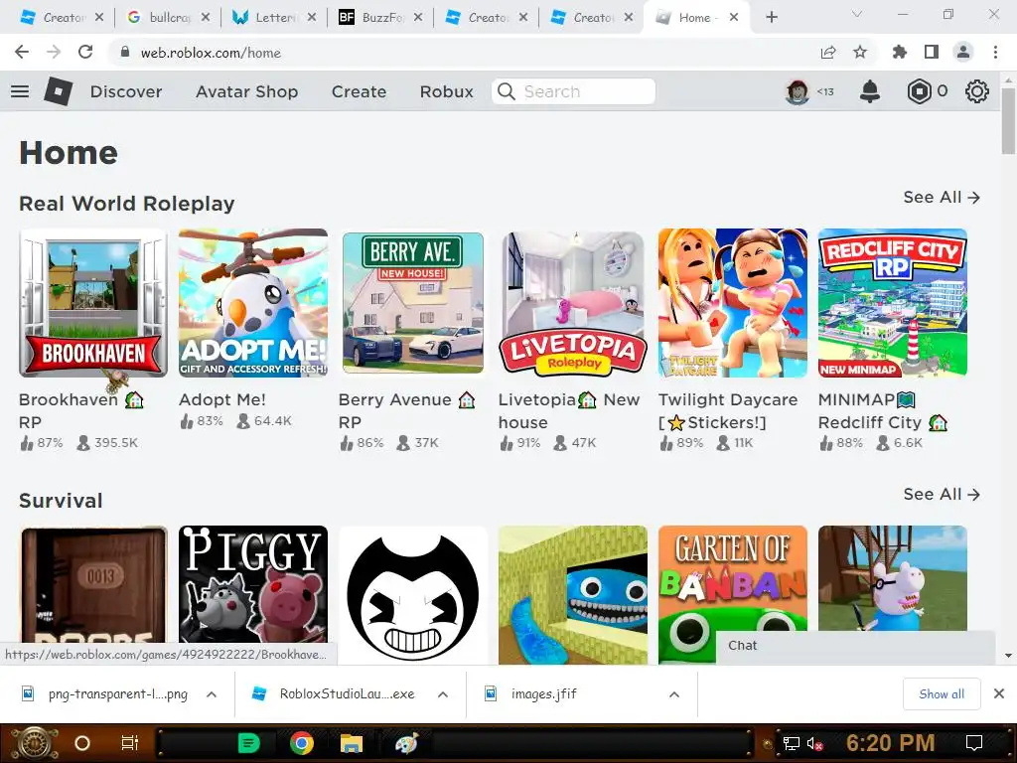Focus the Roblox Search field
This screenshot has height=763, width=1017.
[573, 91]
